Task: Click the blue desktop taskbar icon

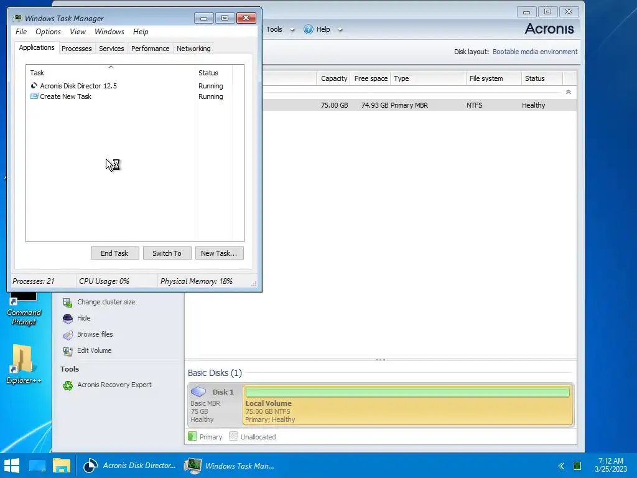Action: [x=37, y=466]
